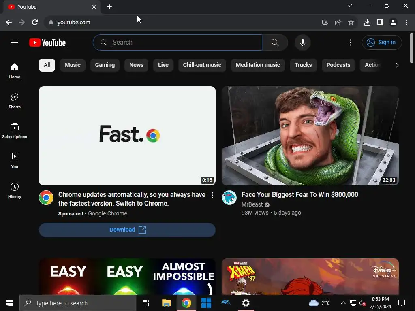
Task: Reload the YouTube page
Action: point(35,22)
